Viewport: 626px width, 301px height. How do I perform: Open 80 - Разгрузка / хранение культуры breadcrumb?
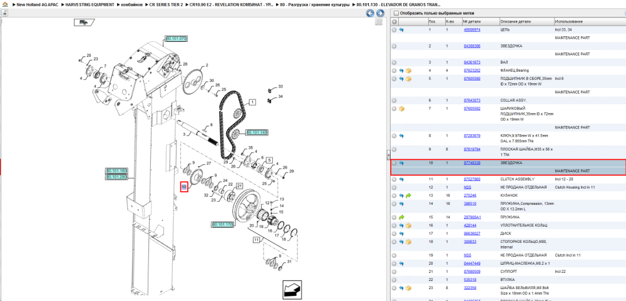(x=315, y=5)
